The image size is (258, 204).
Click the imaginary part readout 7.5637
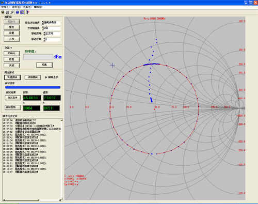click(x=52, y=98)
